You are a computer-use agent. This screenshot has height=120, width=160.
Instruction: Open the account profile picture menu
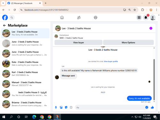point(153,18)
